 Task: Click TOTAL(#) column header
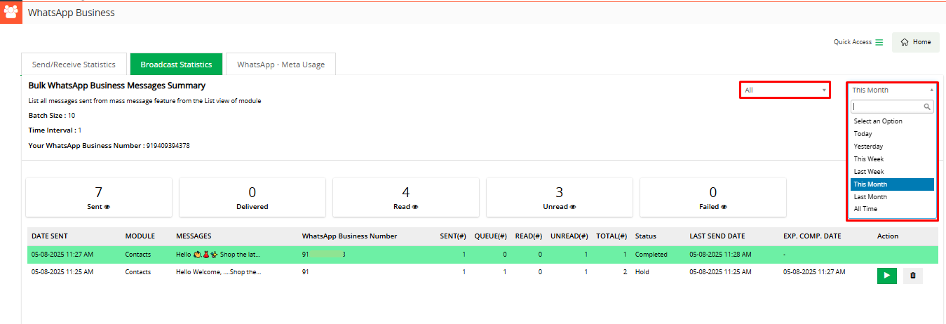611,236
